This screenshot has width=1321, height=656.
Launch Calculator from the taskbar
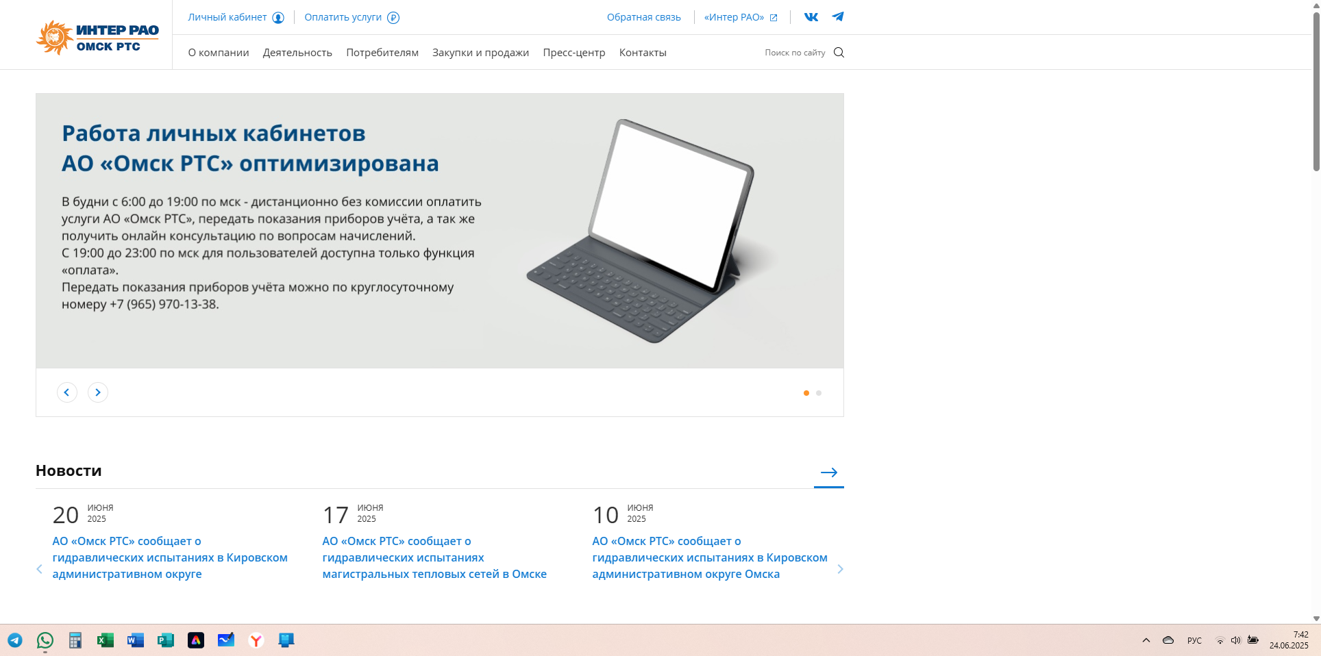[75, 640]
